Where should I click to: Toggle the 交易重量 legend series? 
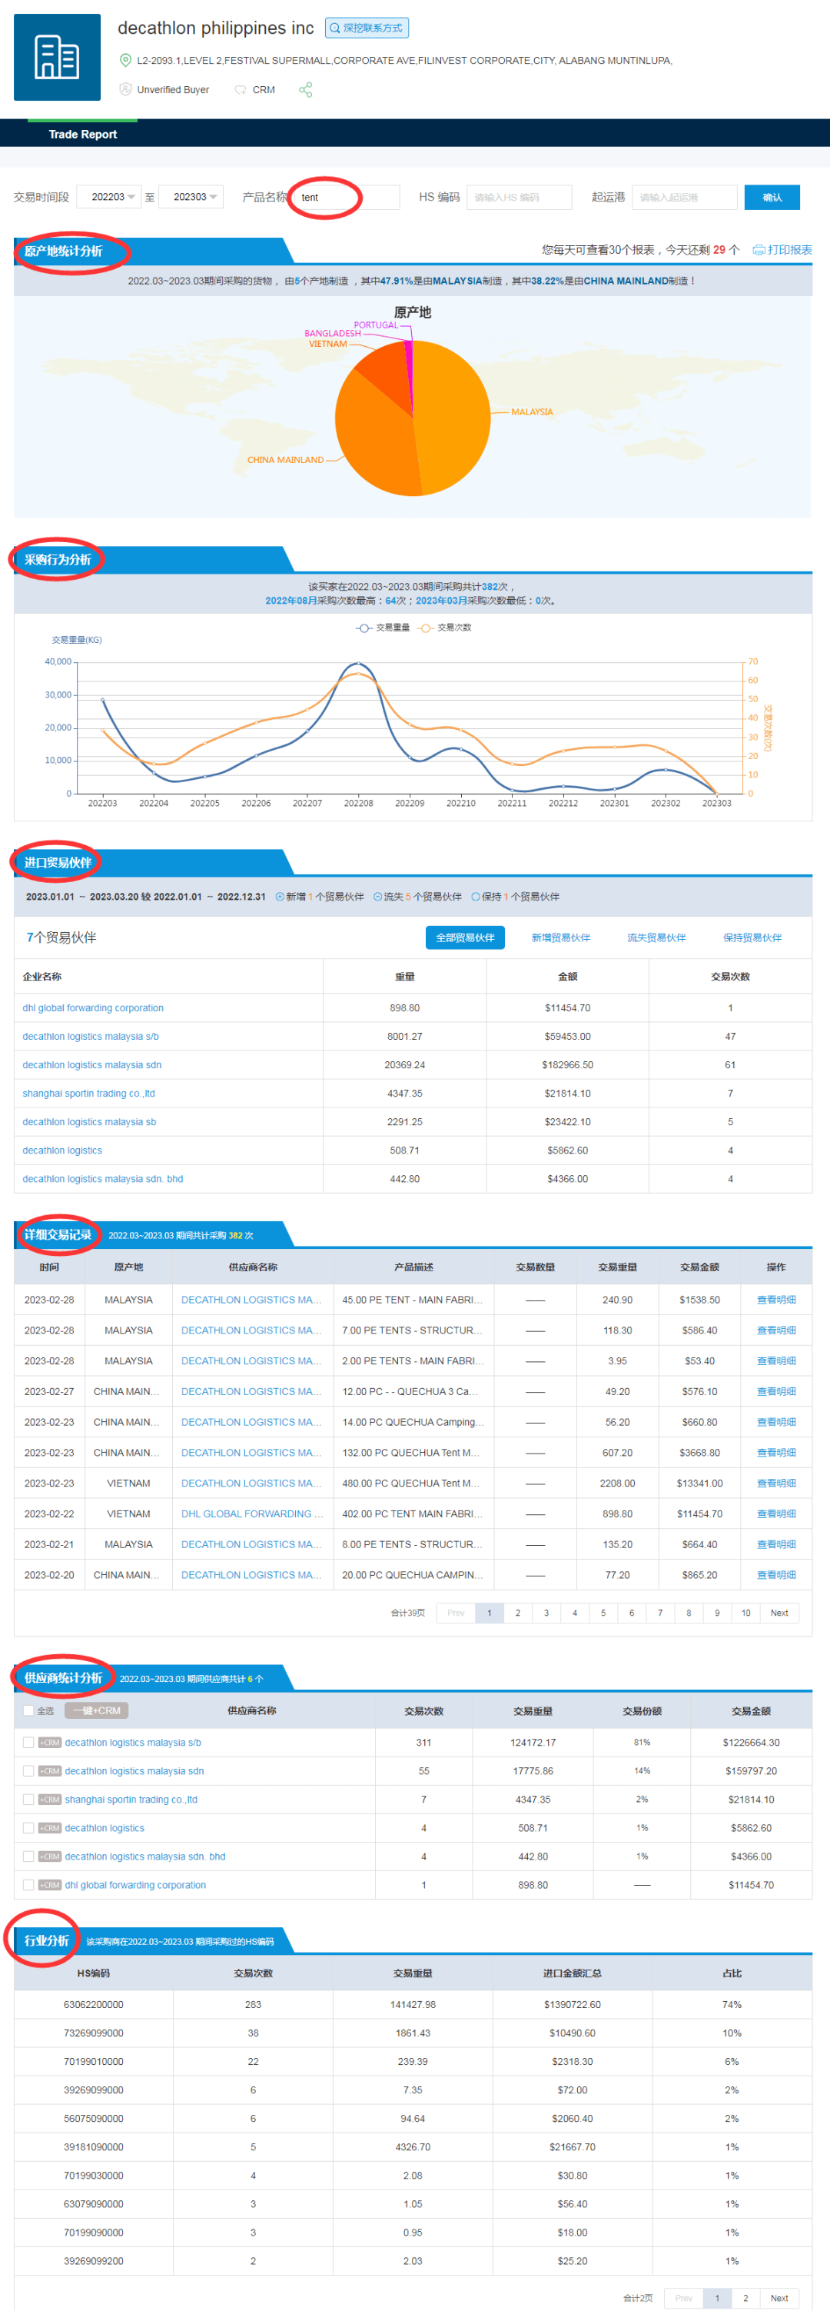pyautogui.click(x=383, y=628)
